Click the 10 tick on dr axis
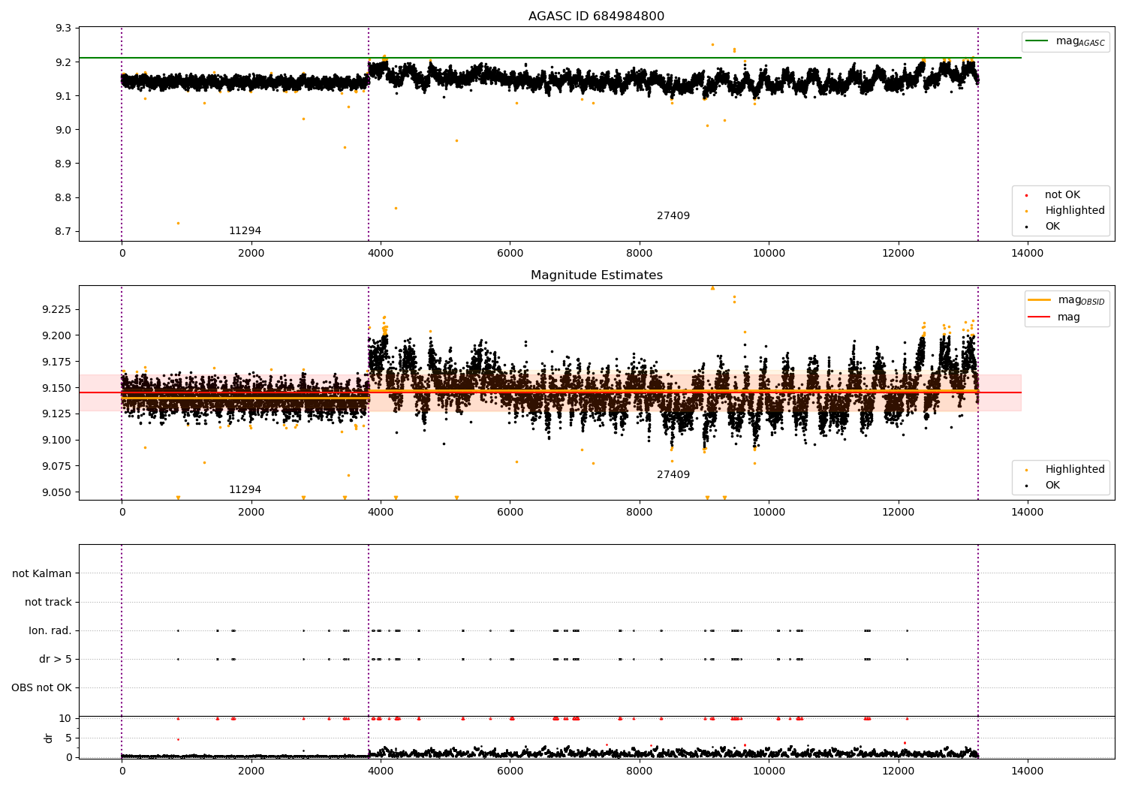This screenshot has height=788, width=1126. (65, 719)
